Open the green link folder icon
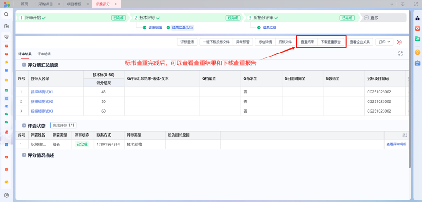This screenshot has width=422, height=202. [x=418, y=39]
